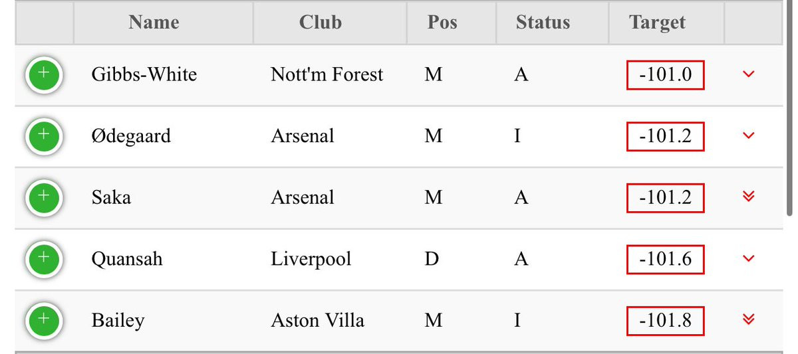Open the Quansah player name

click(127, 258)
